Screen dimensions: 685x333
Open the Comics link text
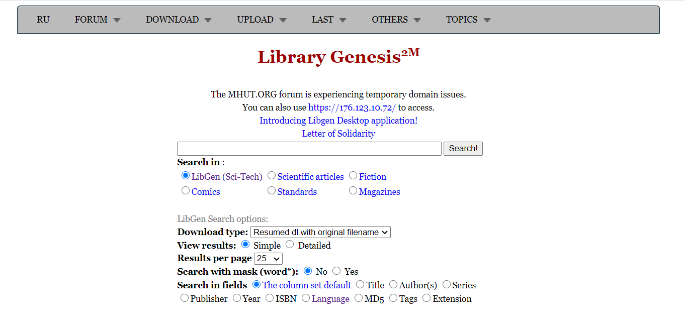click(x=206, y=192)
